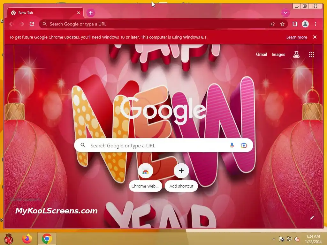Screen dimensions: 327x245
Task: Open network tray icon
Action: 289,239
